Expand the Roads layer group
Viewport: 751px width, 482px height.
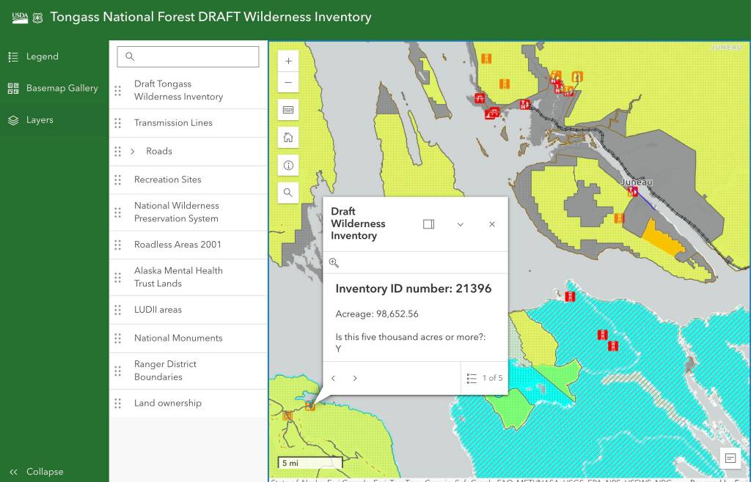133,152
